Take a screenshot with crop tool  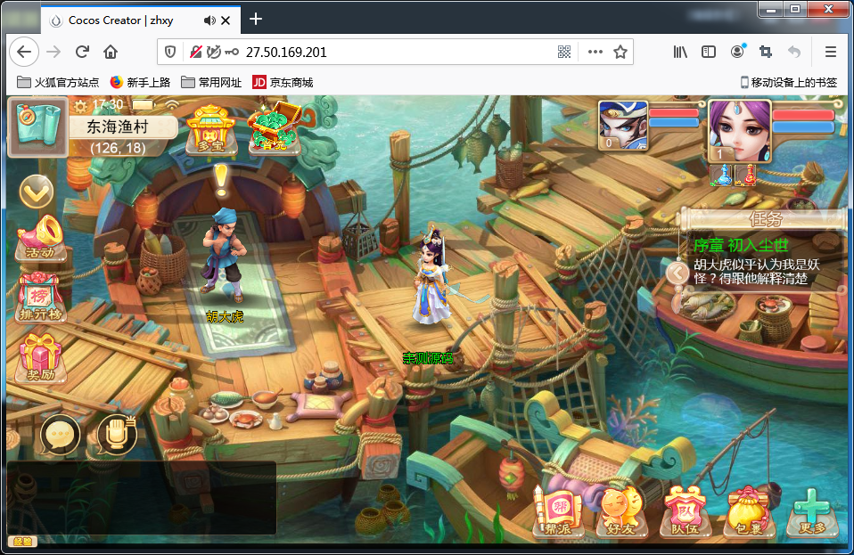765,52
